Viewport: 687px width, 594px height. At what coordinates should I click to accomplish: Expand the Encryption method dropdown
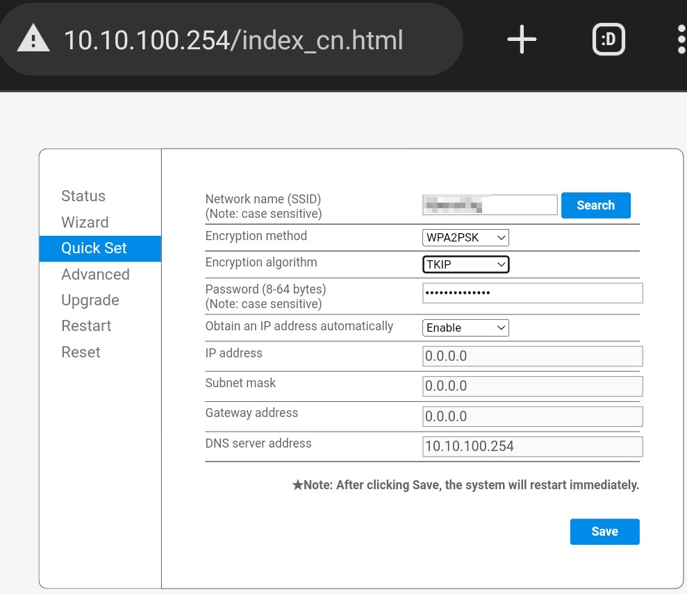pos(465,237)
